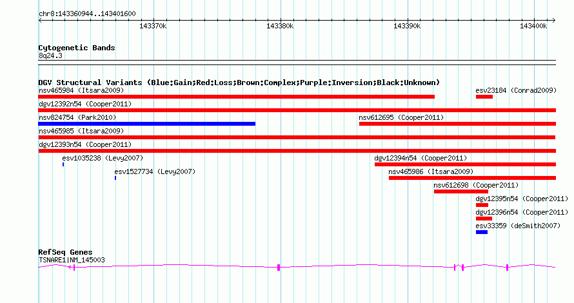This screenshot has width=574, height=303.
Task: Click the esv23184 (Conrad2009) label
Action: (516, 90)
